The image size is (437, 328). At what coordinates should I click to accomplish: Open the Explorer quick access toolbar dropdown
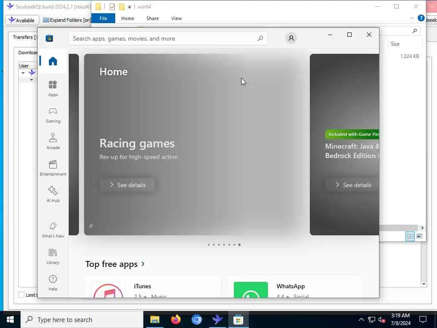pos(129,7)
